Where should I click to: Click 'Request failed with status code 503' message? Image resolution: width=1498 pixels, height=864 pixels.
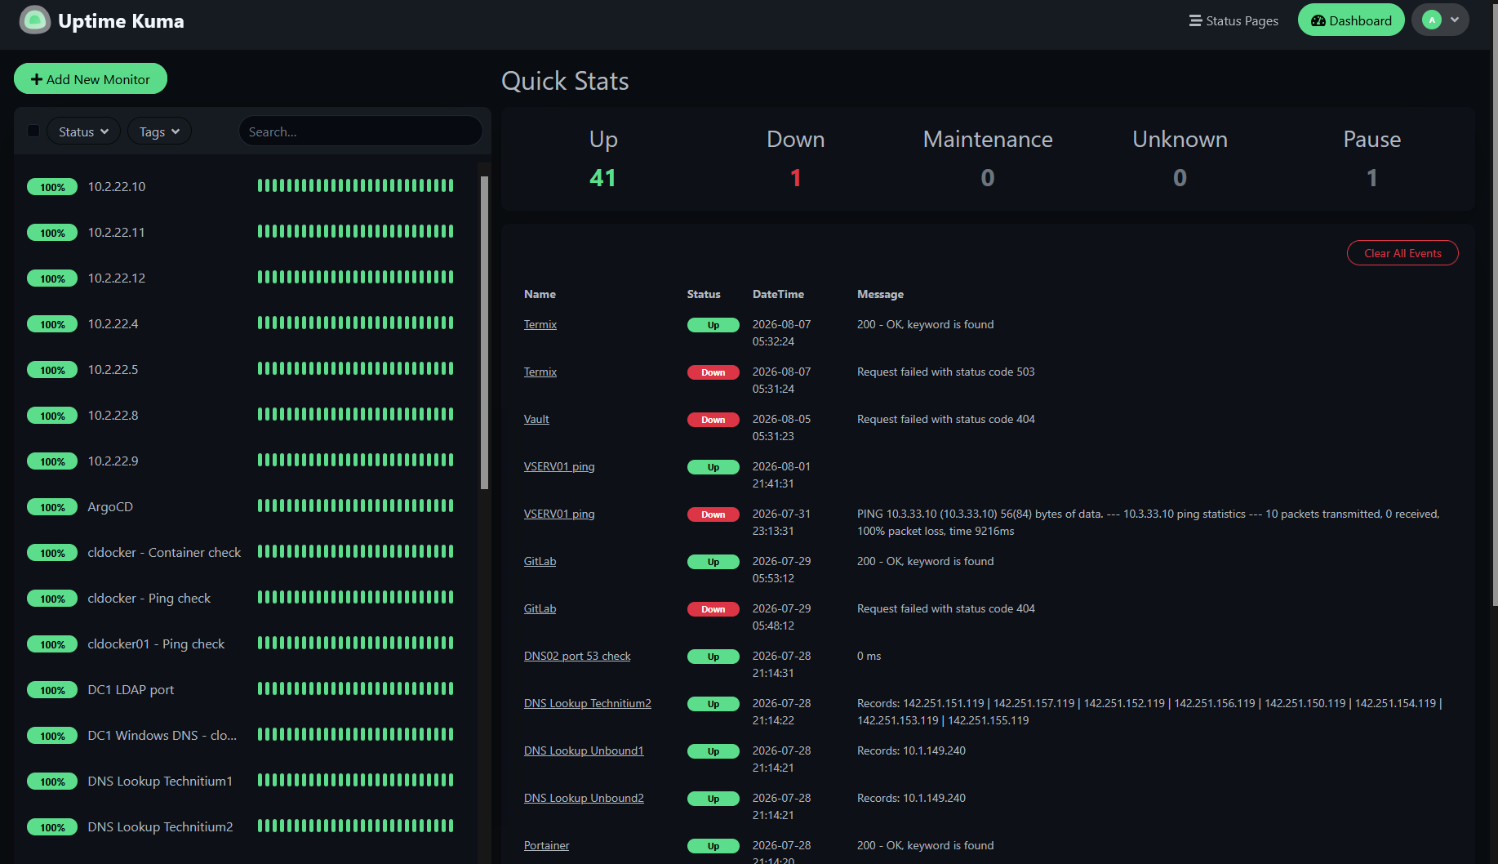tap(945, 372)
